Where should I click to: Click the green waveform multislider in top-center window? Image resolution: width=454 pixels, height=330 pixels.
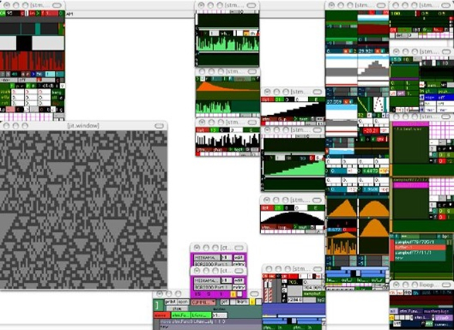229,44
